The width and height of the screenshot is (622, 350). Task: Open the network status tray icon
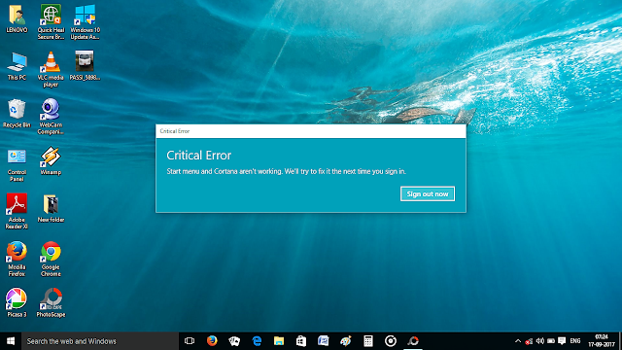click(x=529, y=341)
